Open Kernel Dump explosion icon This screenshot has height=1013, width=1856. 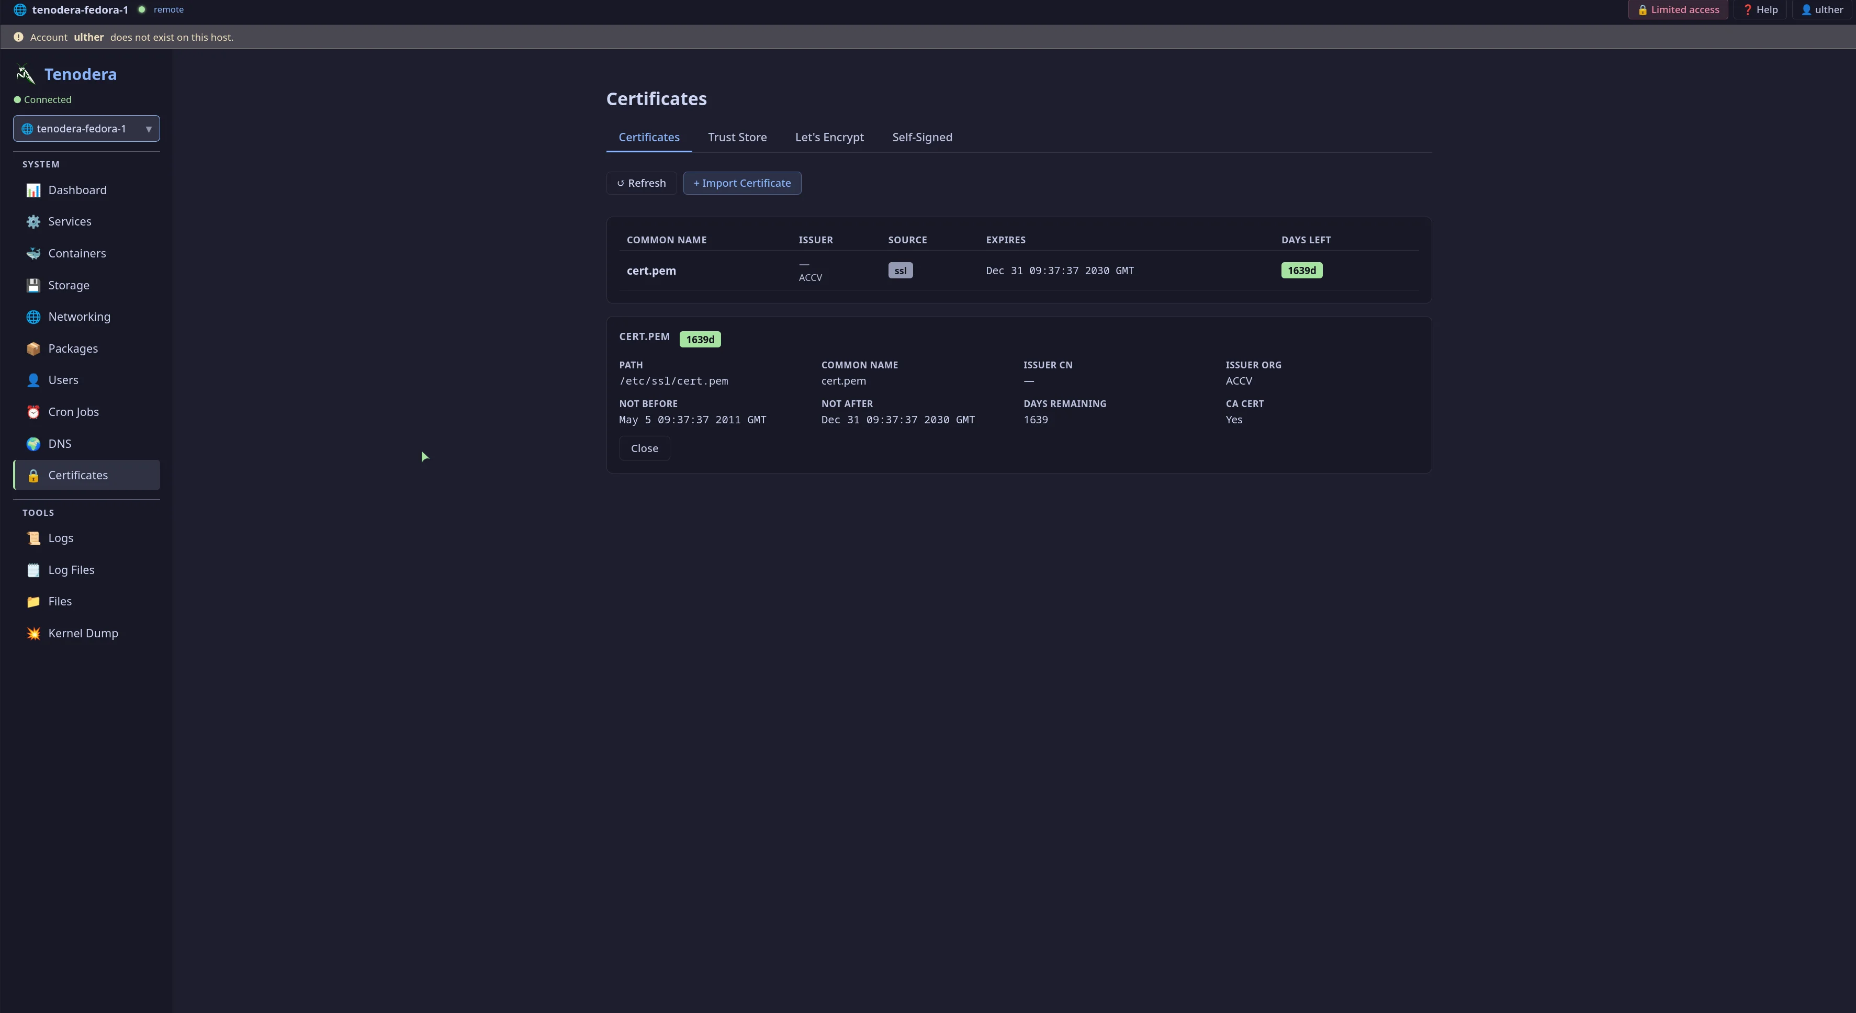[33, 633]
